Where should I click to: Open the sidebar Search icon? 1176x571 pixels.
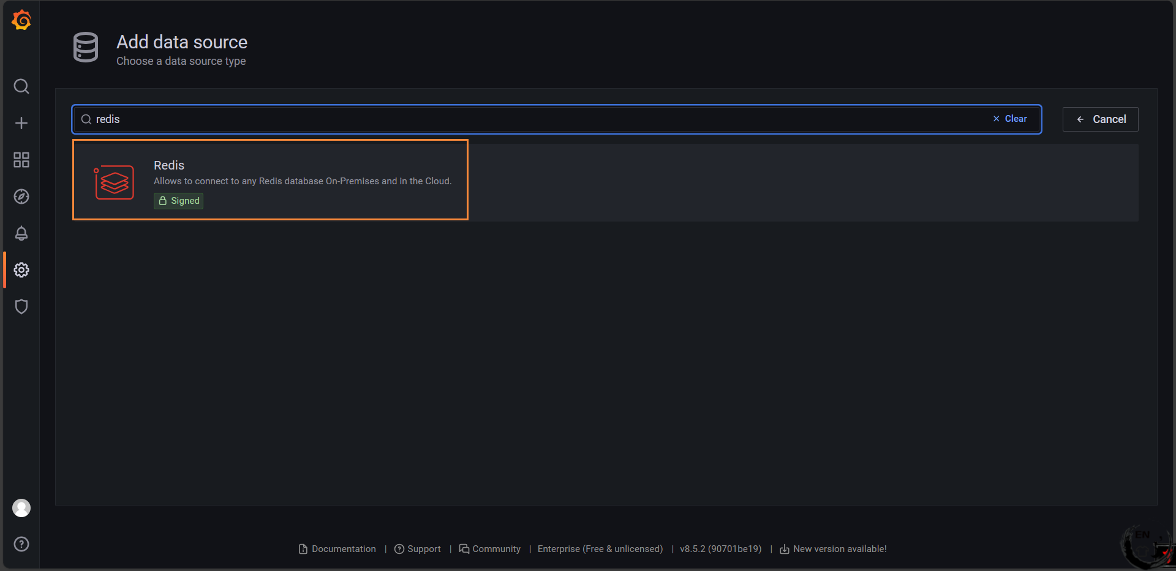click(x=21, y=86)
